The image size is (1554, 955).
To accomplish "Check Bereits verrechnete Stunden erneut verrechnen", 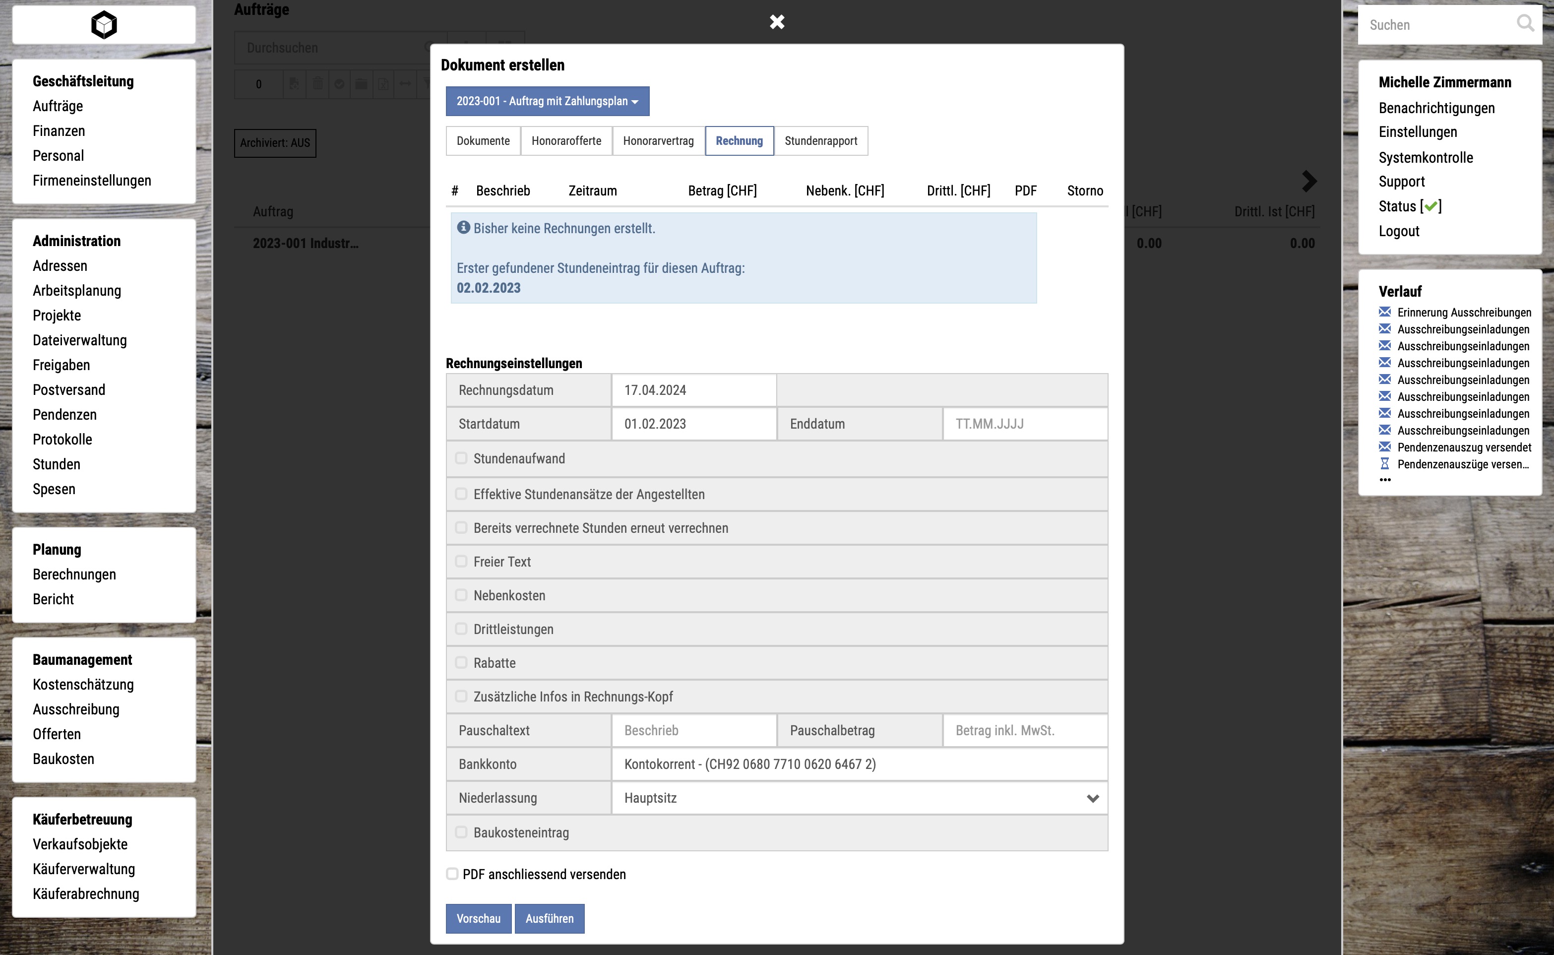I will (461, 527).
